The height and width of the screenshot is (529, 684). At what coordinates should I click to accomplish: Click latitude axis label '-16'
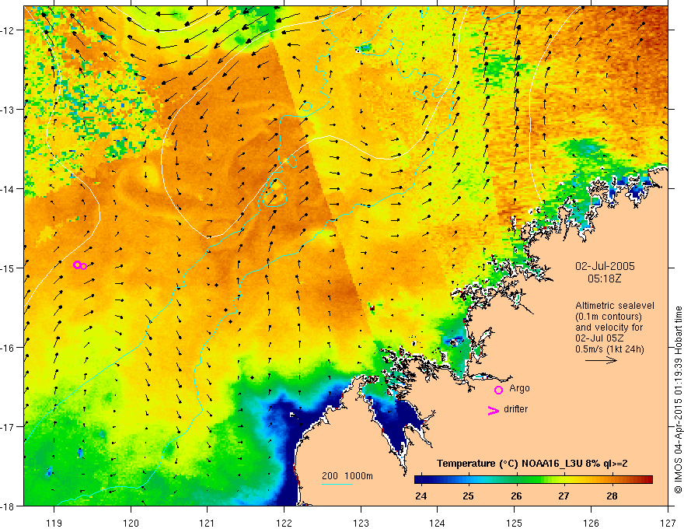(x=8, y=348)
